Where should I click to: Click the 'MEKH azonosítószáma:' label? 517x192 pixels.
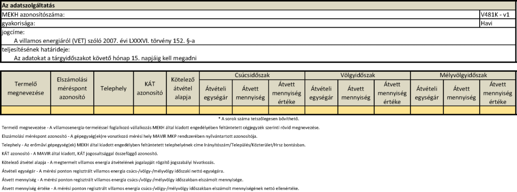click(33, 15)
